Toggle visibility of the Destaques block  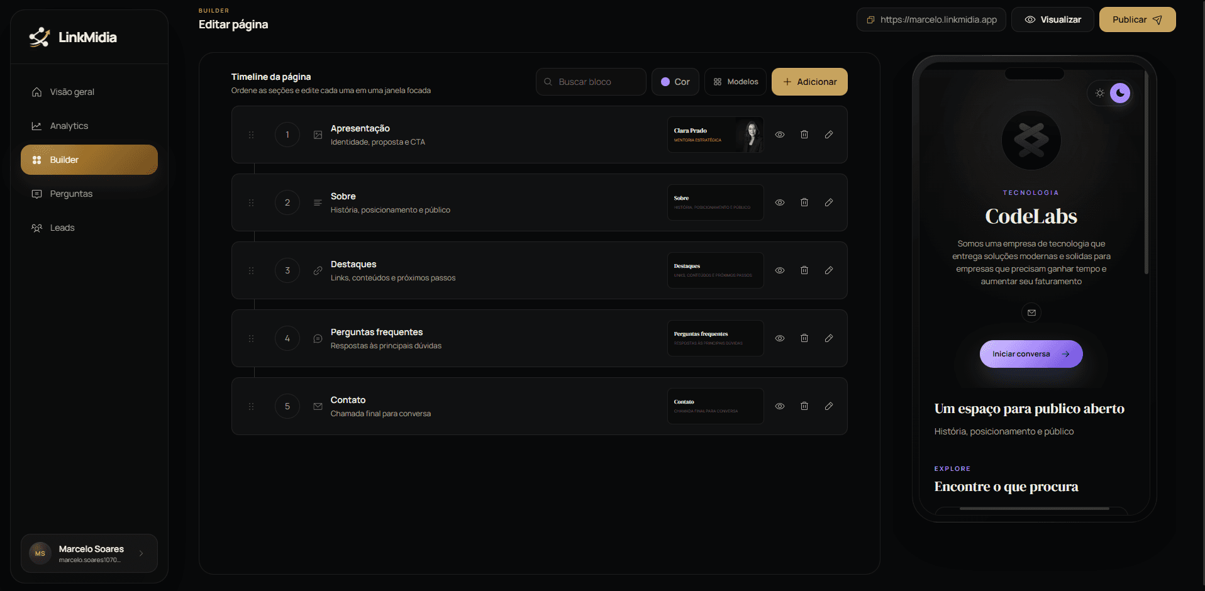[780, 270]
